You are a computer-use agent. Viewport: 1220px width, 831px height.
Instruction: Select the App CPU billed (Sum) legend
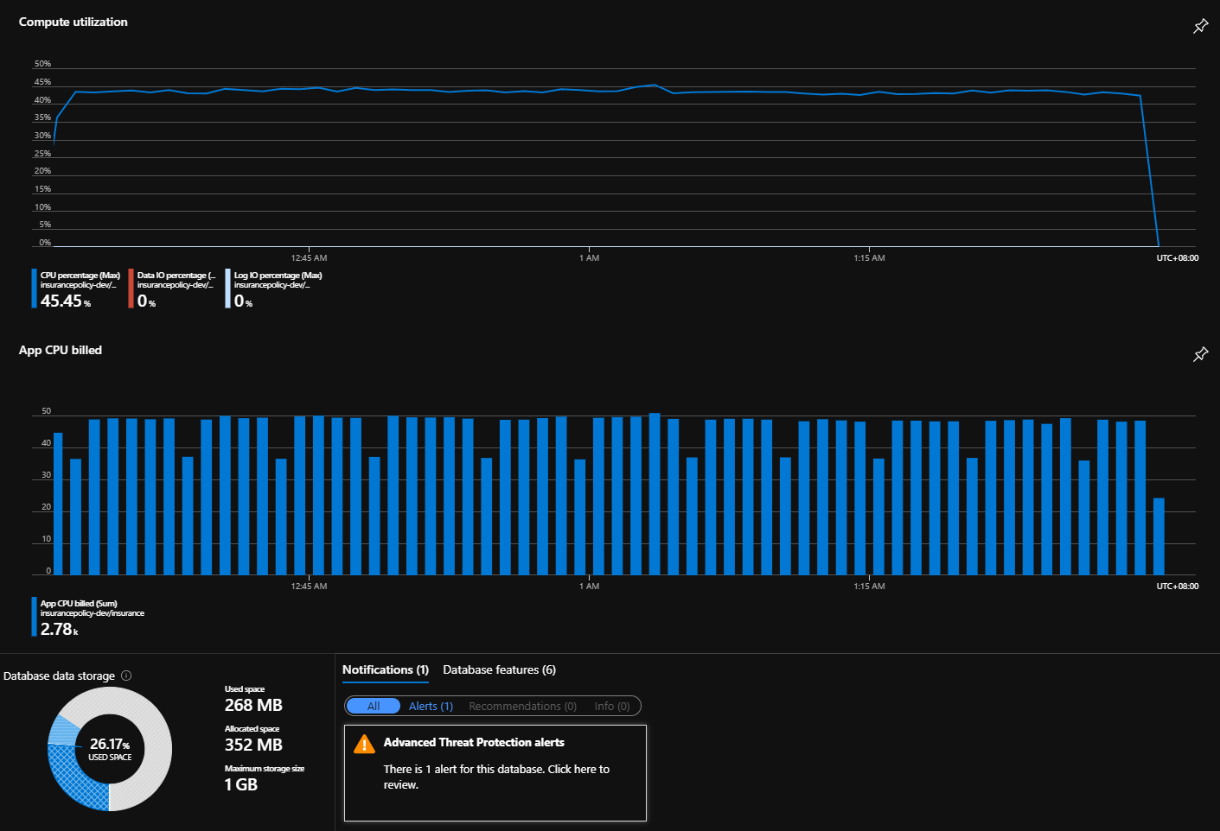click(x=88, y=617)
